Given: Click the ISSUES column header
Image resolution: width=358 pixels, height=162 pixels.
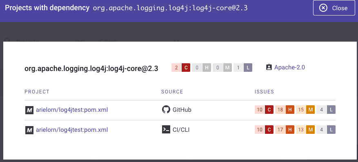Looking at the screenshot, I should (264, 92).
